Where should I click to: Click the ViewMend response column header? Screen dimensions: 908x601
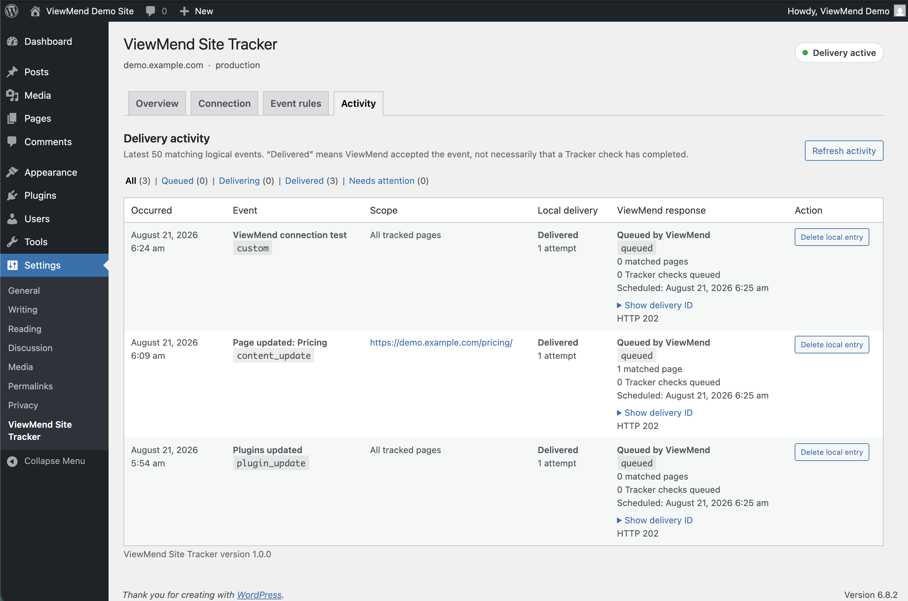pyautogui.click(x=661, y=210)
